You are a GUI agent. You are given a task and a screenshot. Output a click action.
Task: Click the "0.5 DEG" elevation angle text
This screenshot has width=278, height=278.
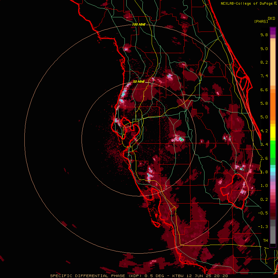(154, 276)
